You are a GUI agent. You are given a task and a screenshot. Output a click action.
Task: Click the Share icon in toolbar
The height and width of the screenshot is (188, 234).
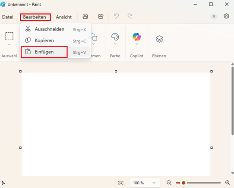101,16
